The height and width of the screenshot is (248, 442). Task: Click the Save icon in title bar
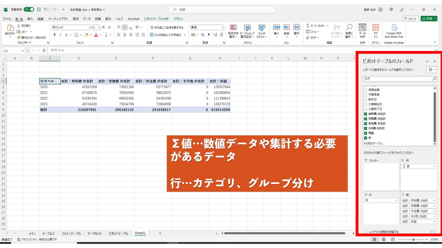pyautogui.click(x=39, y=10)
